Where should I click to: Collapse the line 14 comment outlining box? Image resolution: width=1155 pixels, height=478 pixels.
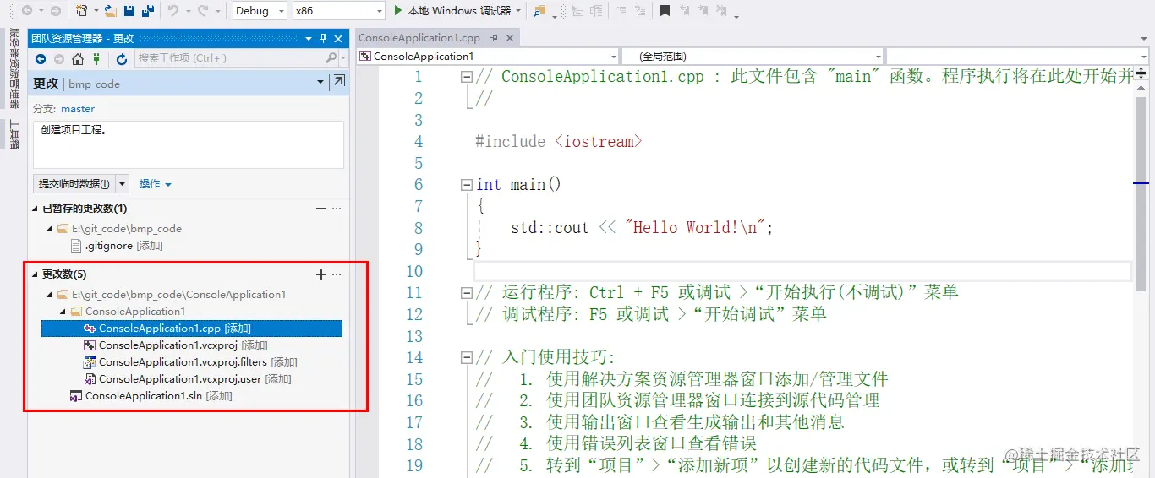coord(466,357)
